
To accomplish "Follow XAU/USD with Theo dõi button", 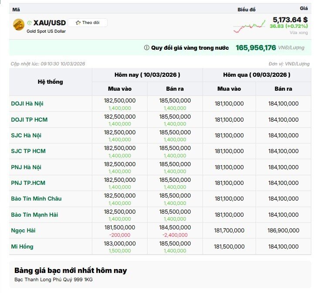I will [x=88, y=23].
